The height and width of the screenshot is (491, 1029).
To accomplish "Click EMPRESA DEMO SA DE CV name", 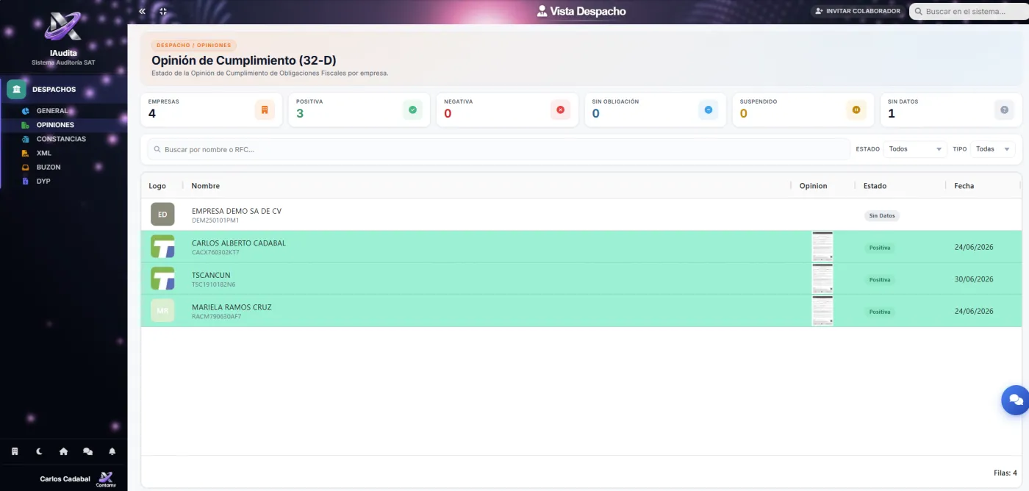I will click(x=237, y=211).
